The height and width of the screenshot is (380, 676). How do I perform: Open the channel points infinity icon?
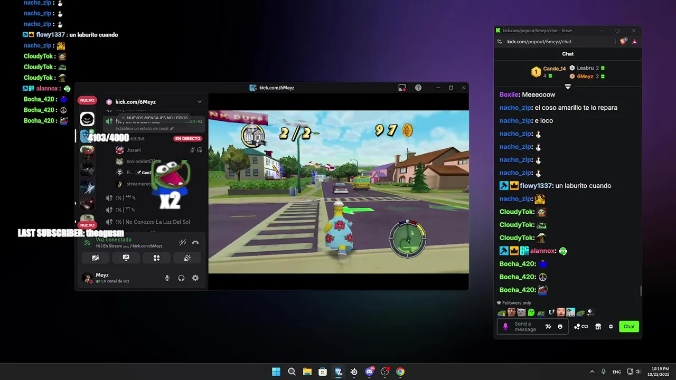point(581,327)
